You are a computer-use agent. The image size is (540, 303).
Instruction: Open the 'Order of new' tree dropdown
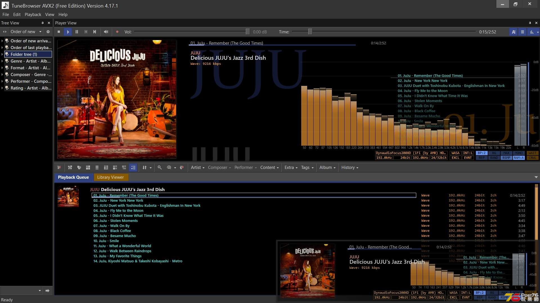(x=26, y=32)
